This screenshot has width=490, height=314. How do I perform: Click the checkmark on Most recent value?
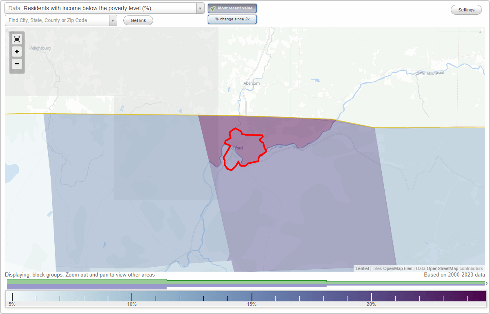212,8
